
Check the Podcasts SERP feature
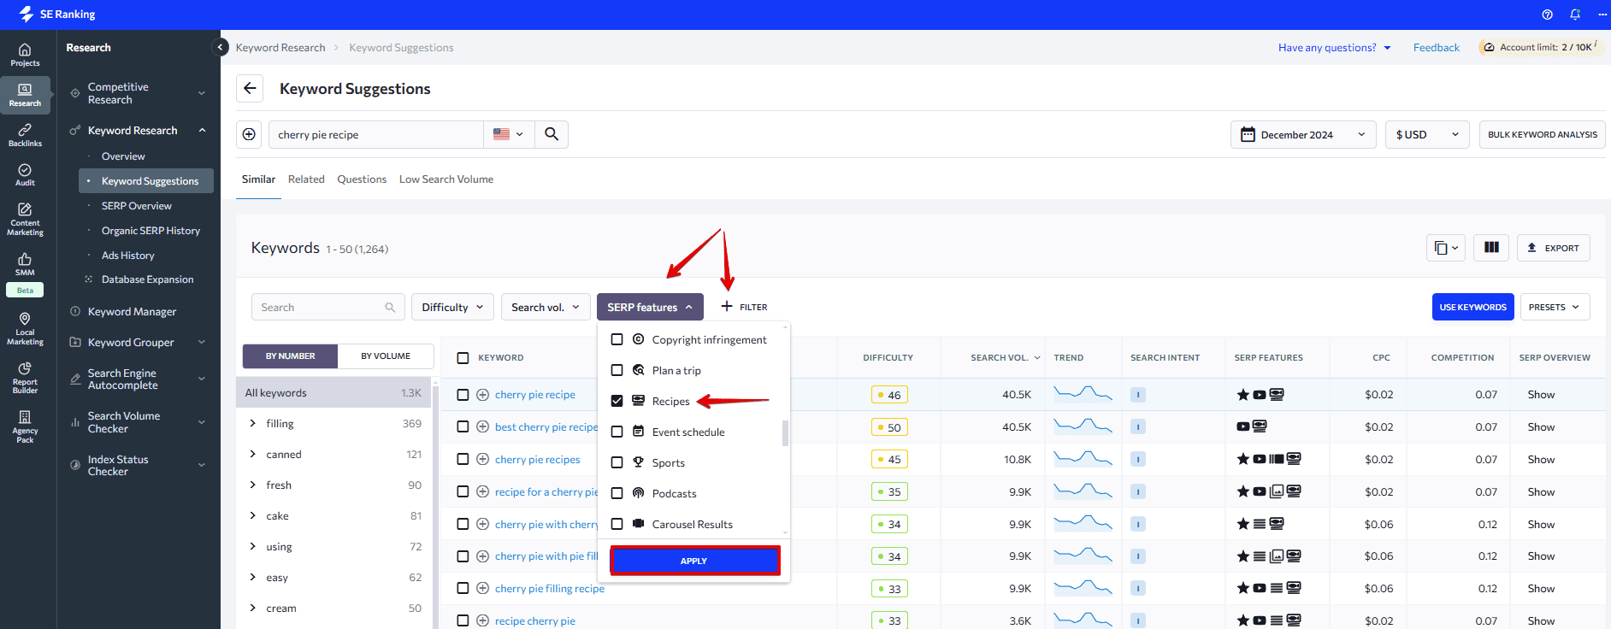[617, 493]
